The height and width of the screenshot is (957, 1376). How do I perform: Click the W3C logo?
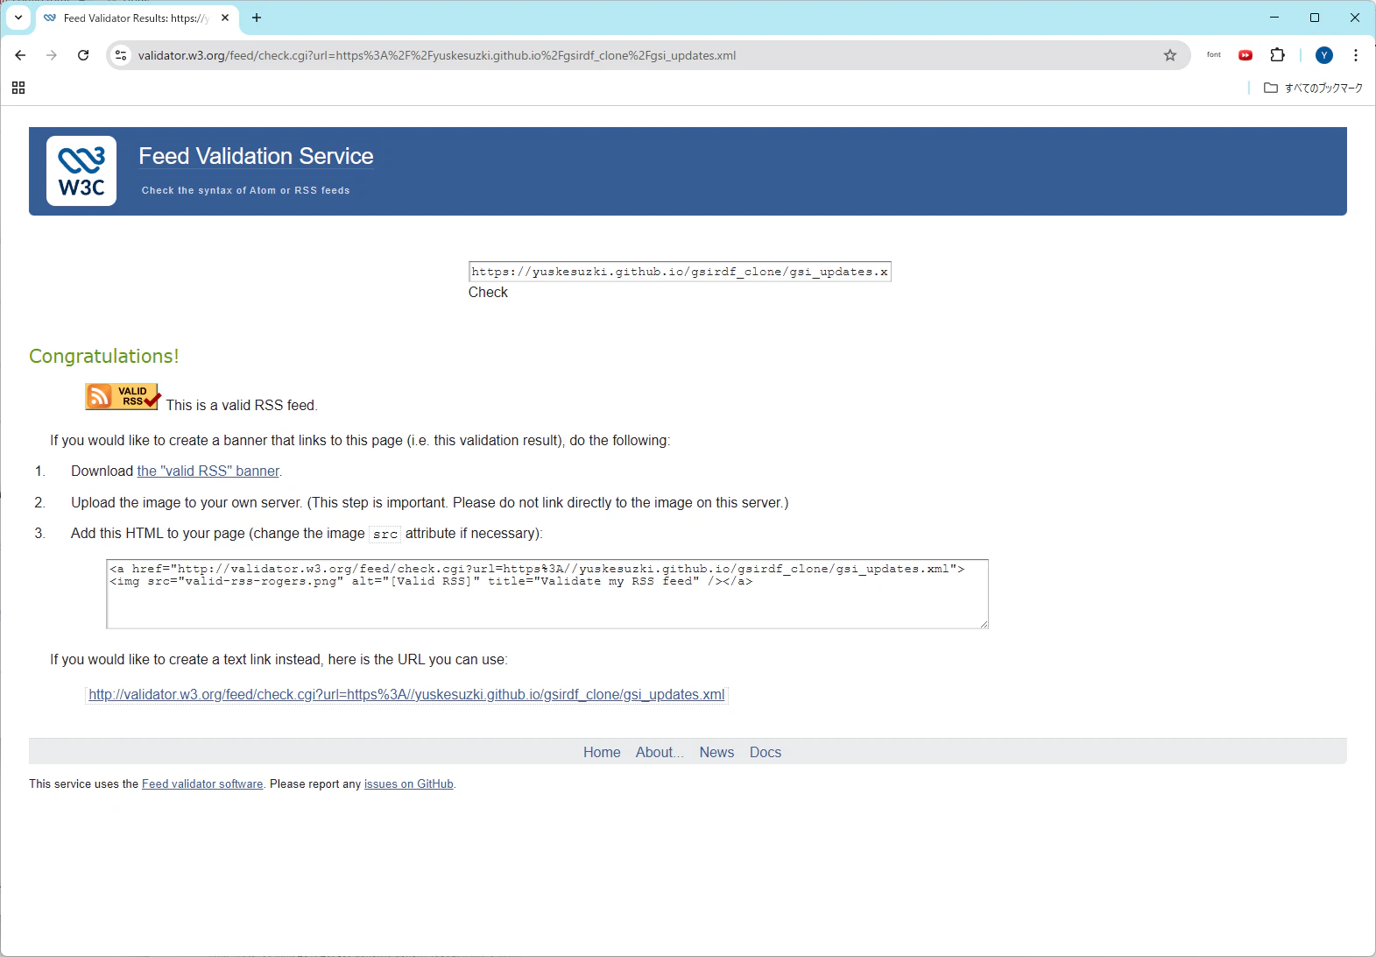[81, 171]
